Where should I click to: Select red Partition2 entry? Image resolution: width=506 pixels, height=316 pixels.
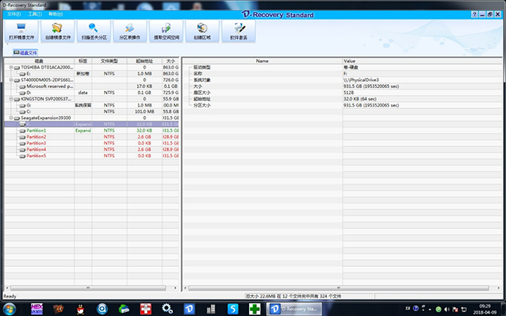click(x=36, y=137)
